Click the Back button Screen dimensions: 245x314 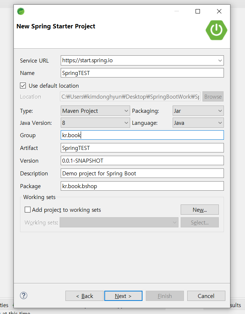[x=84, y=296]
